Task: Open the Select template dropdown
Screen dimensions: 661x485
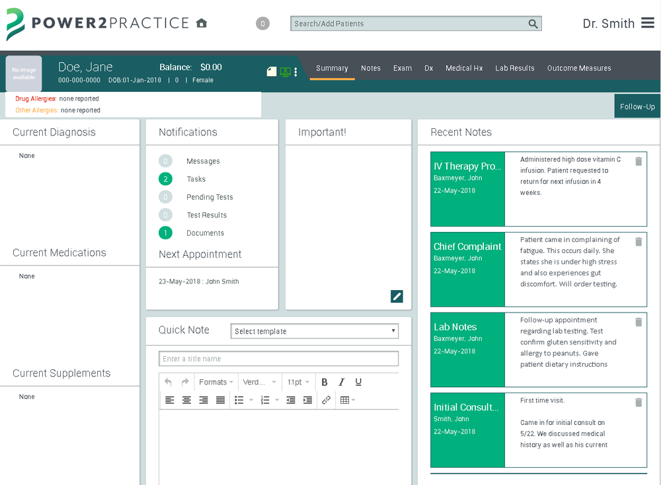Action: tap(314, 330)
